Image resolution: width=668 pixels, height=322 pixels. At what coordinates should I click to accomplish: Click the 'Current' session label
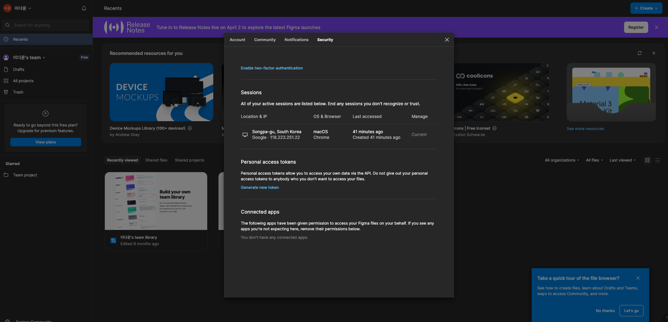[419, 135]
